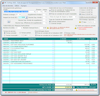Open the A propos menu
Screen dimensions: 100x96
coord(24,6)
